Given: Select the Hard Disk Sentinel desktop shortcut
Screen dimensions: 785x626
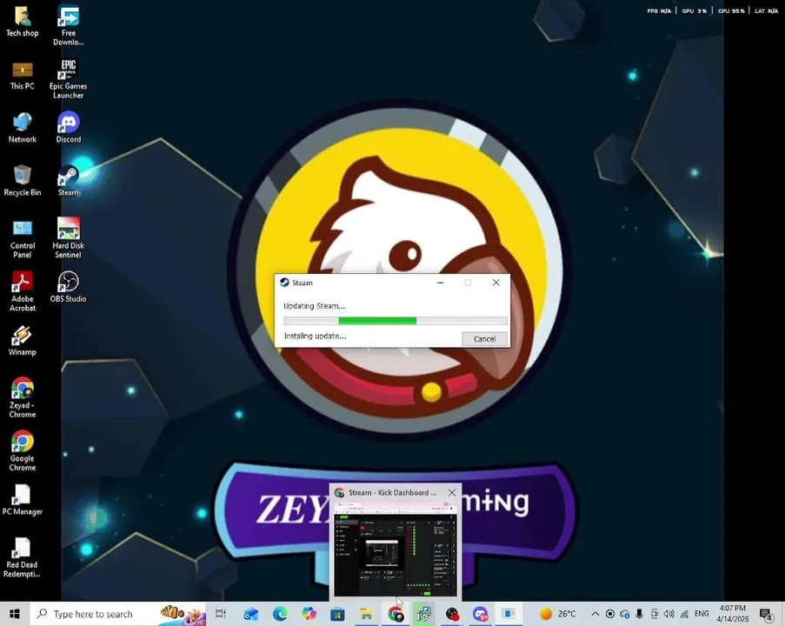Looking at the screenshot, I should click(x=69, y=238).
